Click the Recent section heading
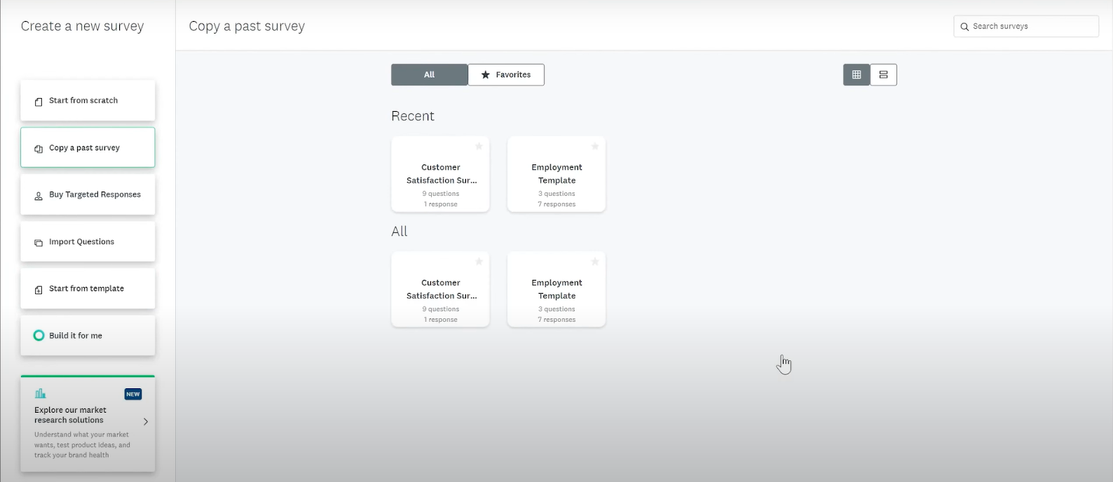The image size is (1113, 482). (413, 116)
